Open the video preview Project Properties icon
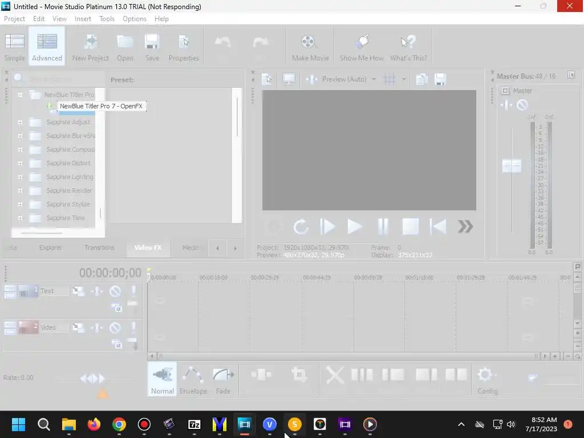This screenshot has width=584, height=438. [x=267, y=79]
